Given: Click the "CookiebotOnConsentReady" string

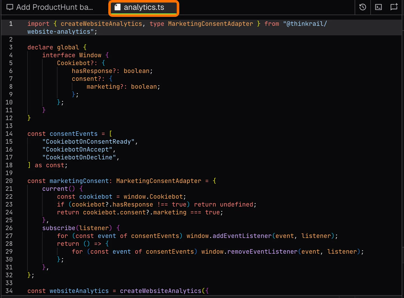Looking at the screenshot, I should (88, 142).
